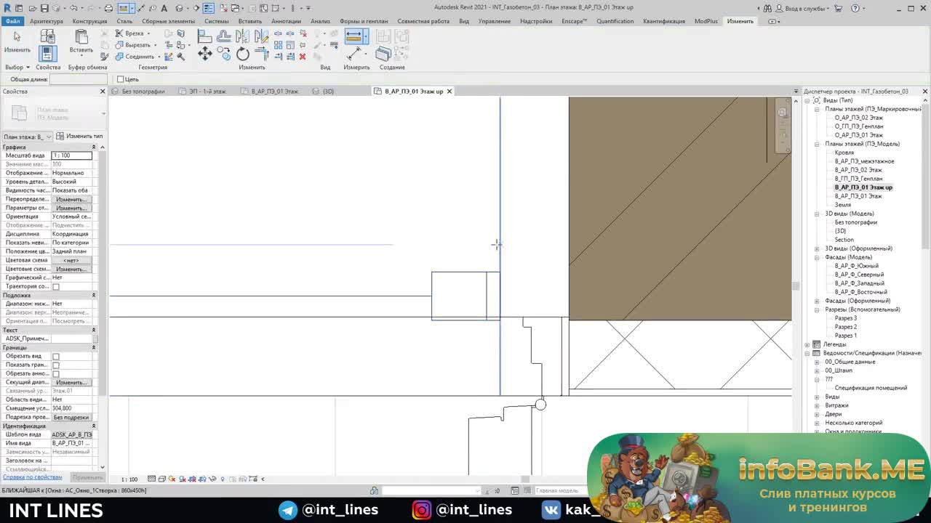This screenshot has height=523, width=931.
Task: Click the red Delete X icon
Action: pos(303,57)
